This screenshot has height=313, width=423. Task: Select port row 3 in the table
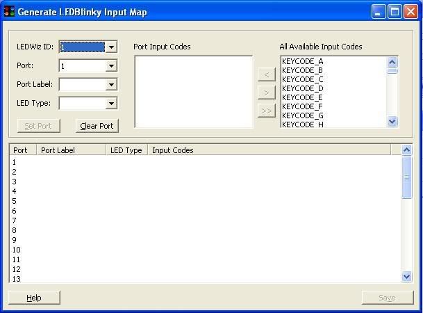205,182
